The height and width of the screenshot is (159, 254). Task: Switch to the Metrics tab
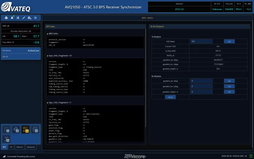click(x=20, y=147)
